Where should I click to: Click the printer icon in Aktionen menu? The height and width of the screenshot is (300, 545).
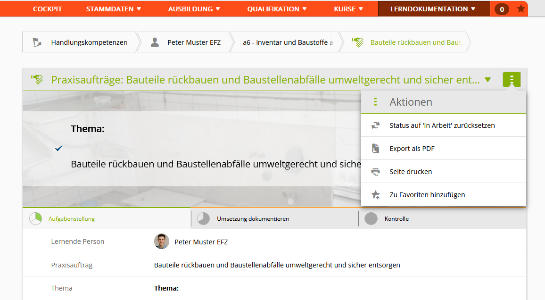[375, 172]
